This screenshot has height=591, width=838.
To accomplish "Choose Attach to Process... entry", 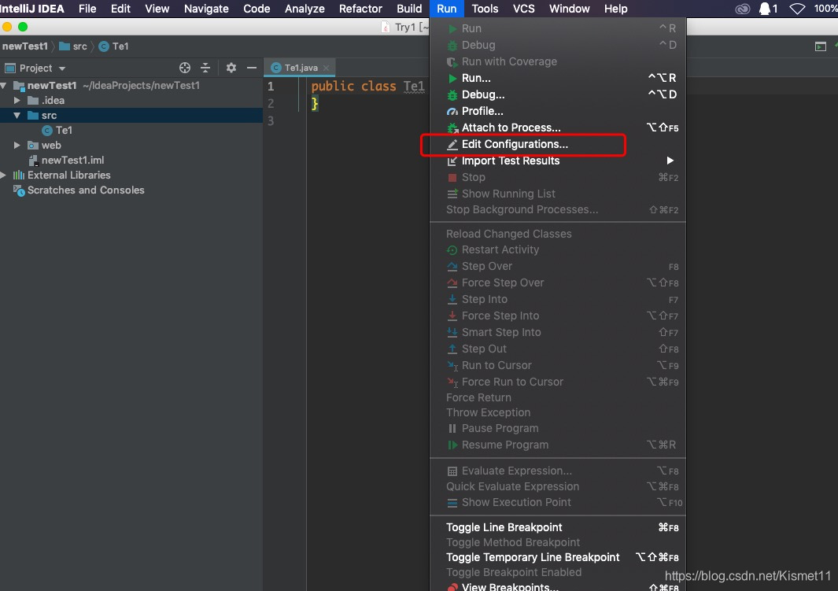I will 557,127.
